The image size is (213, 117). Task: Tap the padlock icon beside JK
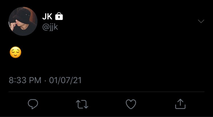[59, 16]
